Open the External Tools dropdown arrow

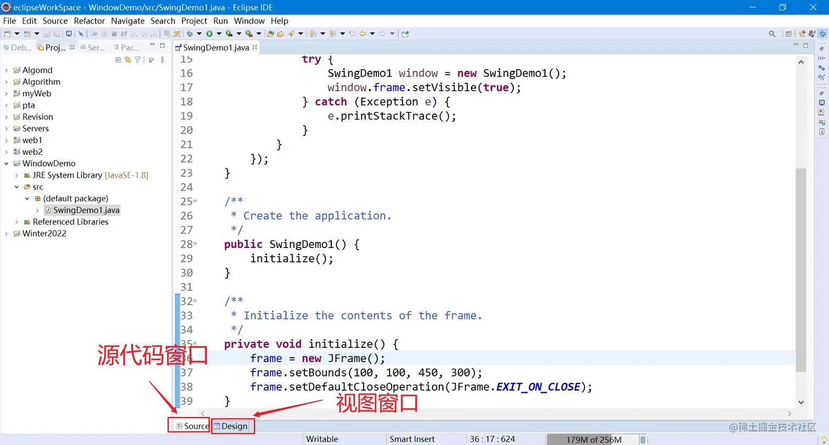(259, 33)
